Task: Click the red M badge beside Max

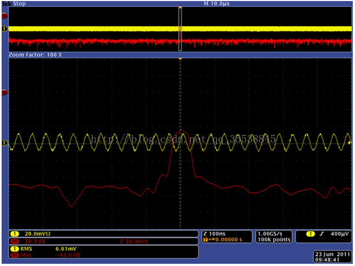Action: click(x=14, y=255)
